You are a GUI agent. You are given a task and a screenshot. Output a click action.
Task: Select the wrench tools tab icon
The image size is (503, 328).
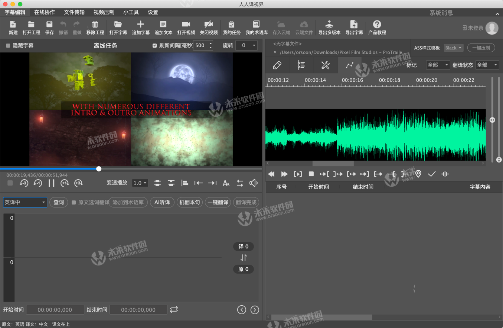pyautogui.click(x=325, y=65)
